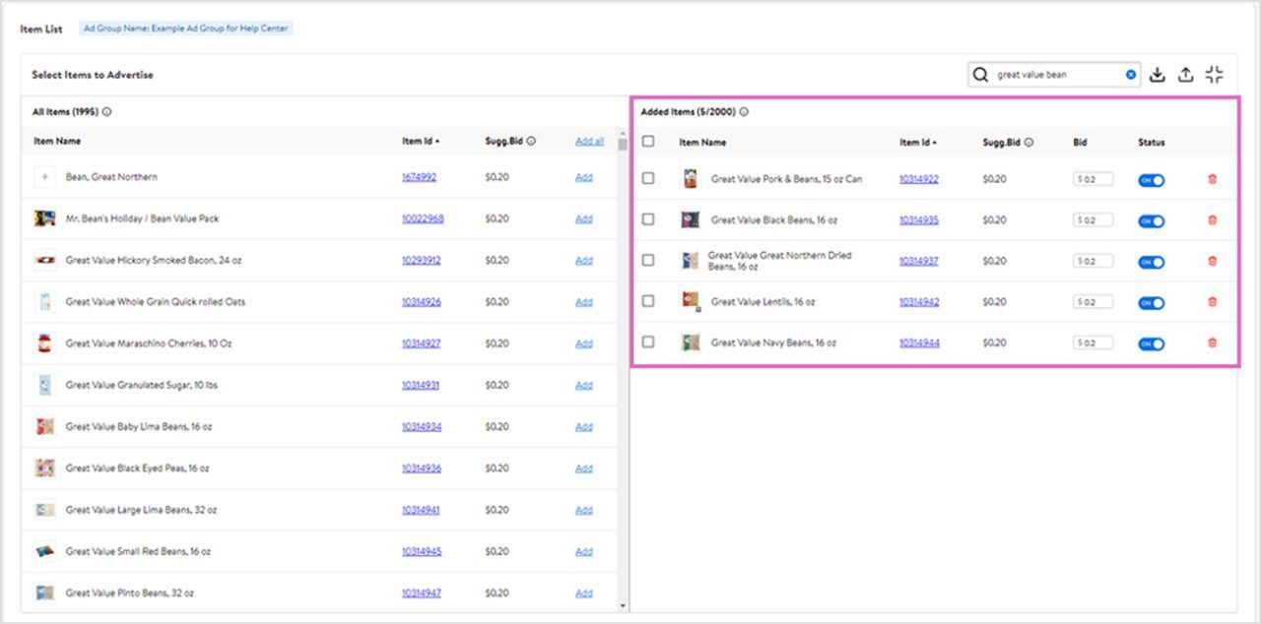Click the upload items icon
Image resolution: width=1261 pixels, height=624 pixels.
(1186, 75)
